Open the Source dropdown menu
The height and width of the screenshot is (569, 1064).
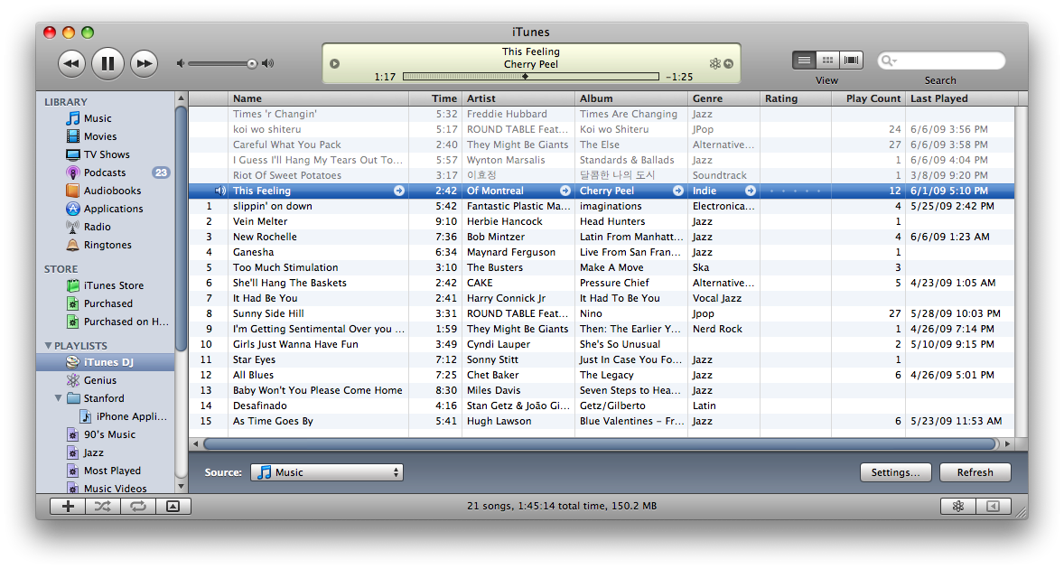tap(327, 472)
